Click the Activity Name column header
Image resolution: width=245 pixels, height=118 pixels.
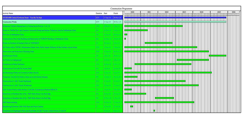point(8,13)
